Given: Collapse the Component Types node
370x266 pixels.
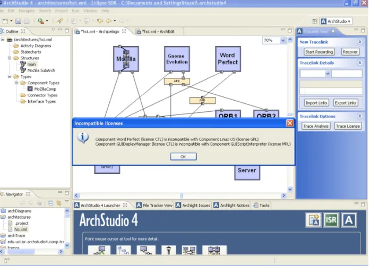Looking at the screenshot, I should coord(16,83).
